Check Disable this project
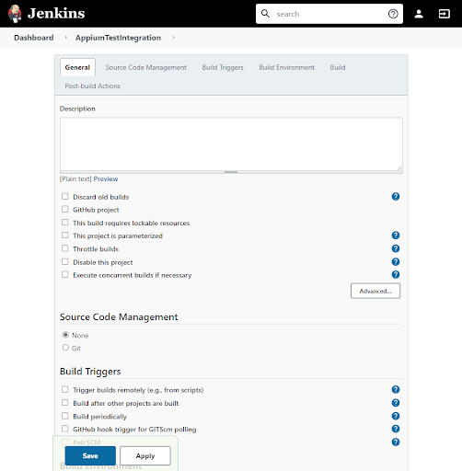The image size is (462, 471). click(x=64, y=261)
